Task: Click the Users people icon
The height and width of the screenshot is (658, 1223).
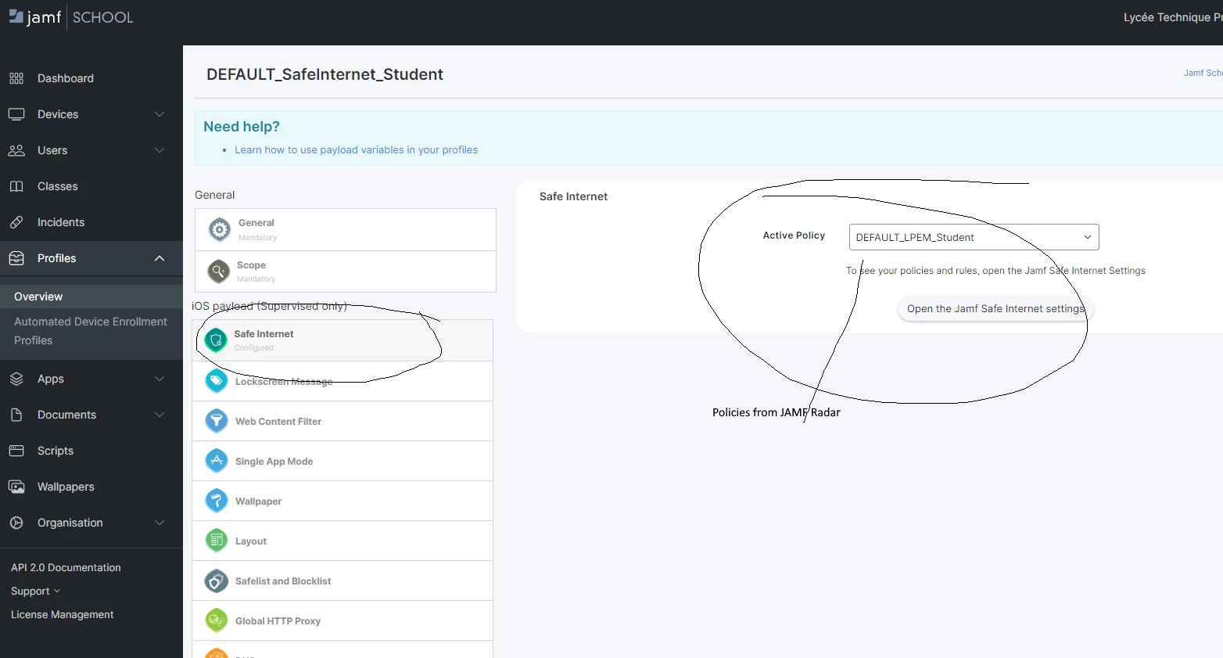Action: tap(16, 150)
